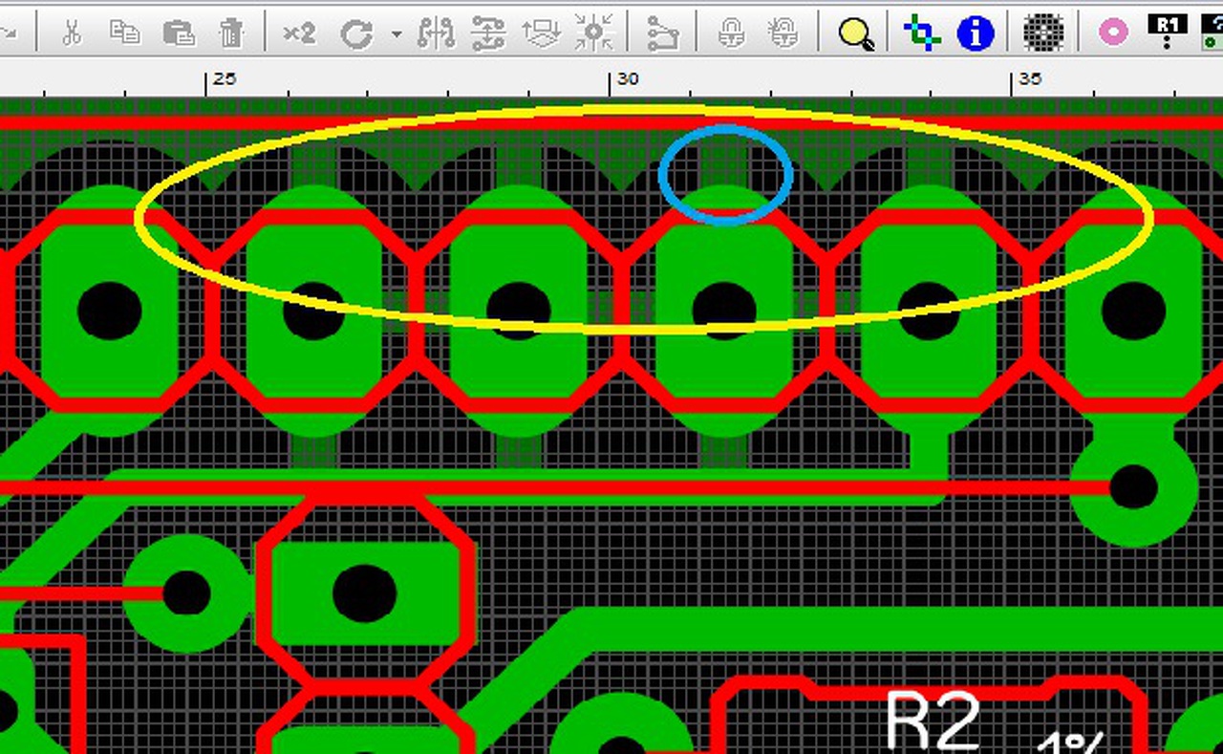Group elements with the closed padlock icon

click(731, 33)
